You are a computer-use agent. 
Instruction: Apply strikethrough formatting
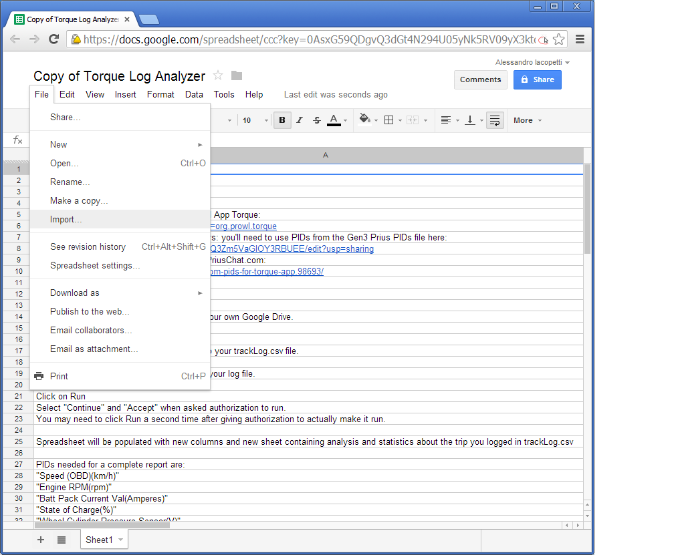316,120
